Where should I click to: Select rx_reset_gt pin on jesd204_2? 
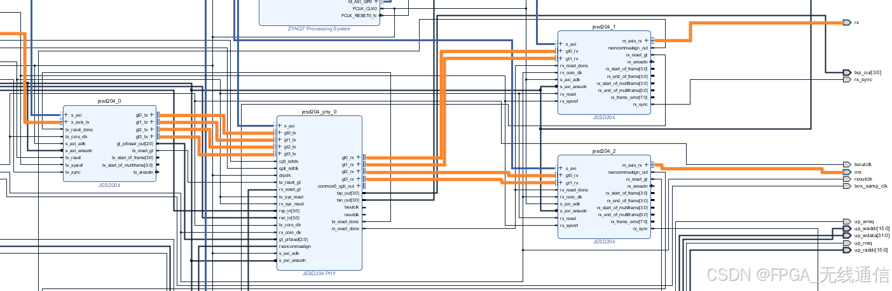click(637, 179)
